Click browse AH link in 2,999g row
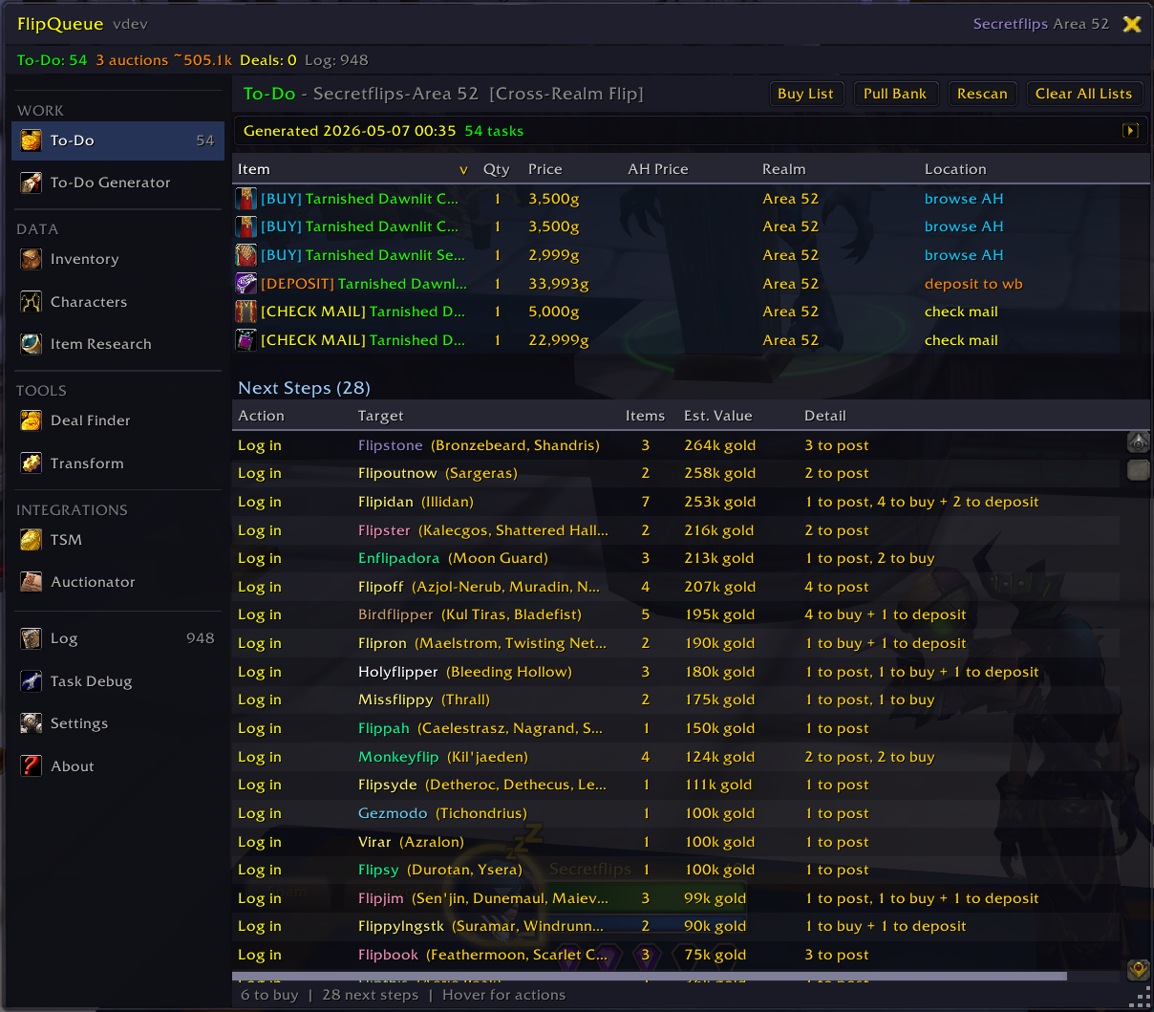This screenshot has height=1012, width=1154. (964, 255)
